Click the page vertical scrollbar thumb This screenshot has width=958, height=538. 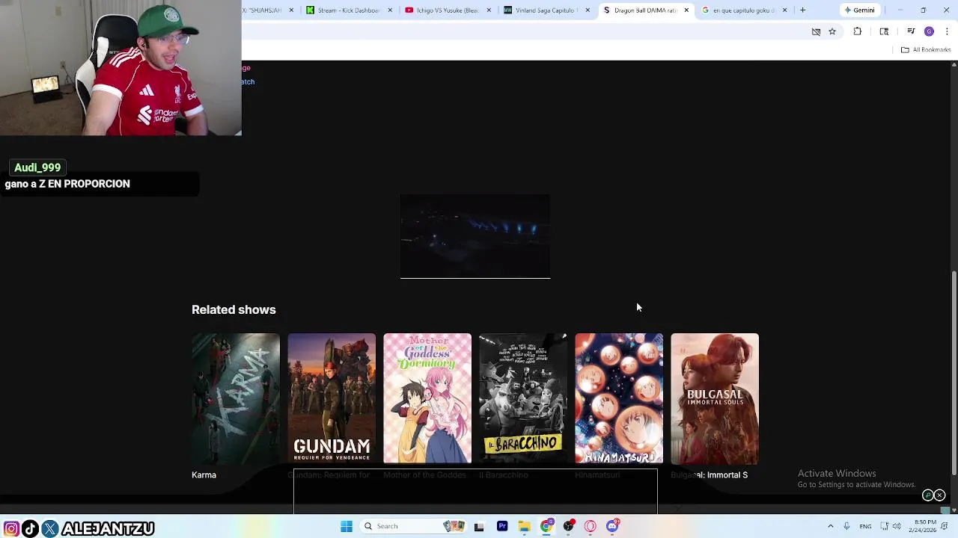coord(954,371)
